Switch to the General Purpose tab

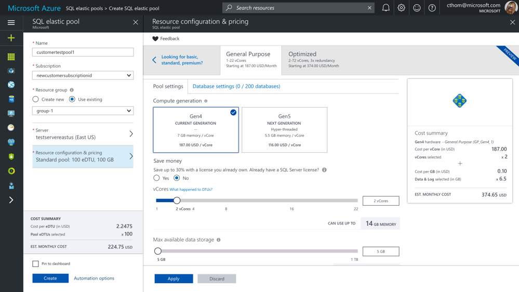[251, 60]
